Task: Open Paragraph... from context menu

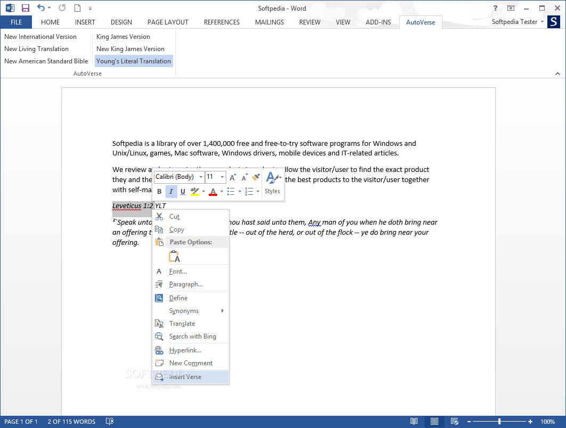Action: click(191, 284)
